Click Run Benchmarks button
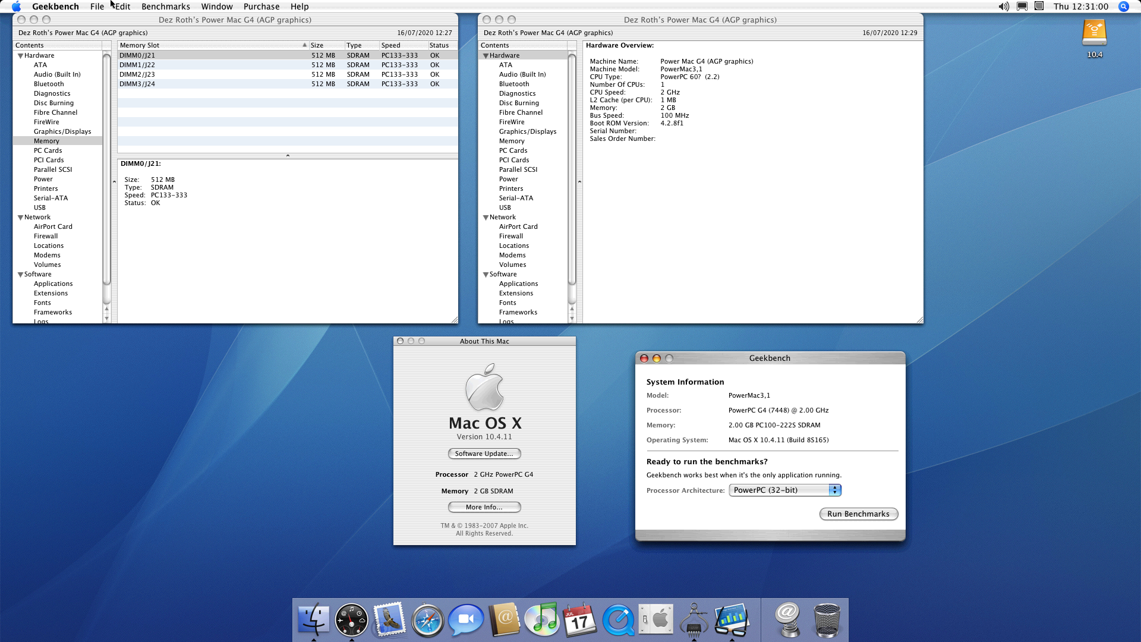Screen dimensions: 1141x642 tap(858, 514)
